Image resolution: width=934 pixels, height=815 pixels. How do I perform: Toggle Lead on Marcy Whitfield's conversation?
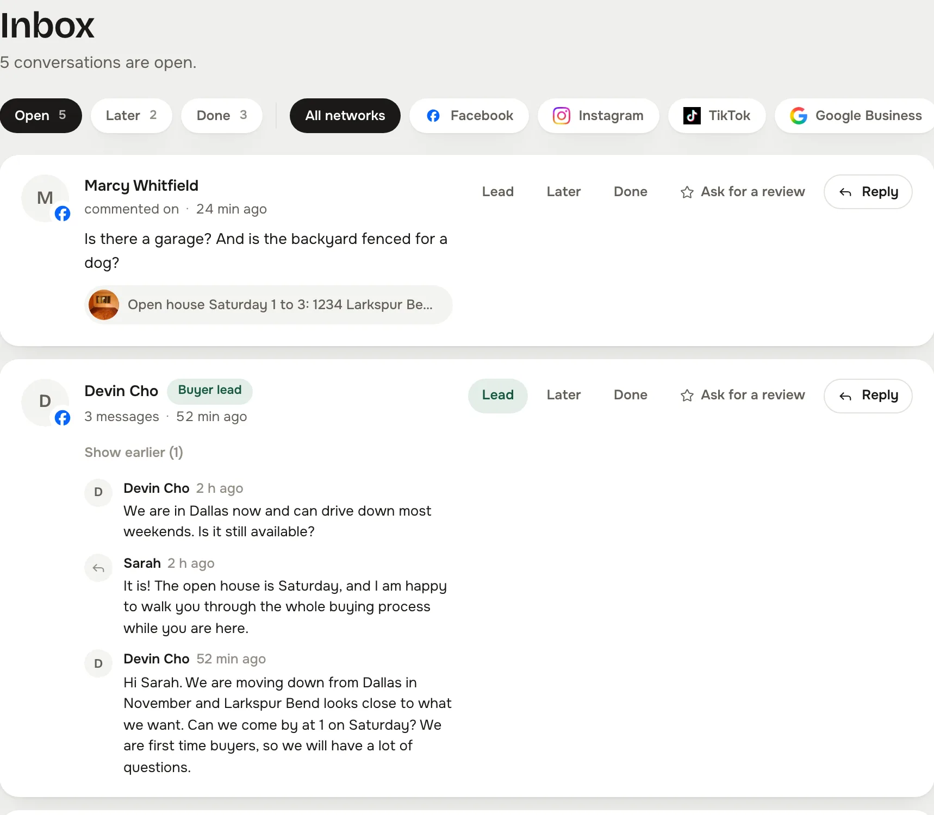click(x=498, y=192)
